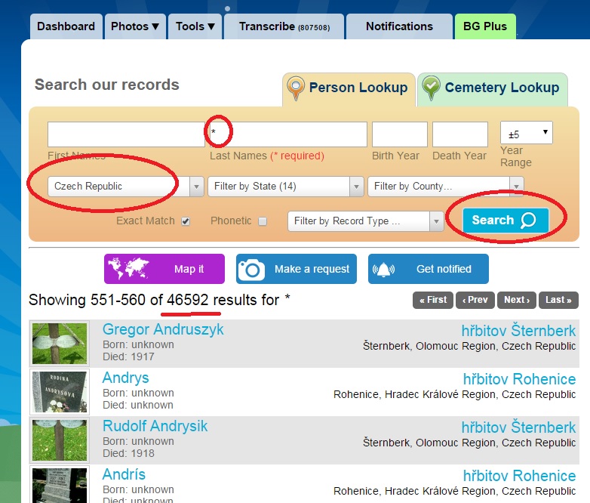
Task: Enable the Phonetic checkbox
Action: point(263,221)
